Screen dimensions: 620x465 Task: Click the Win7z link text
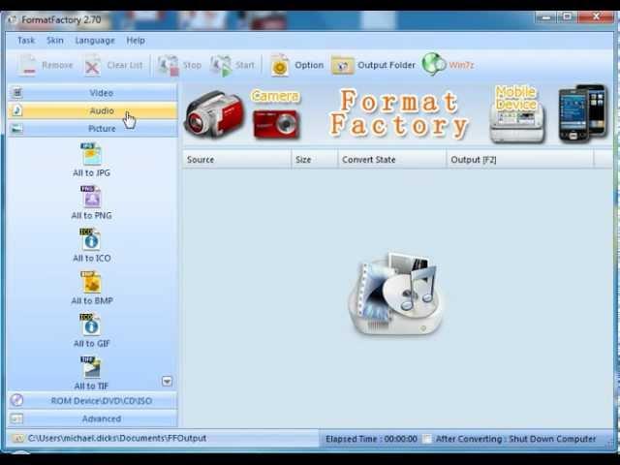[x=461, y=65]
